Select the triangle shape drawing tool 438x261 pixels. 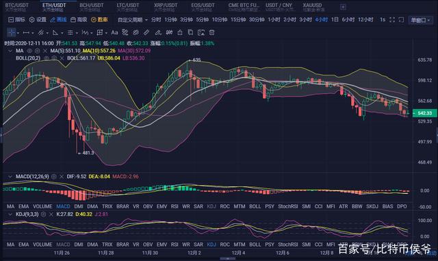[55, 33]
